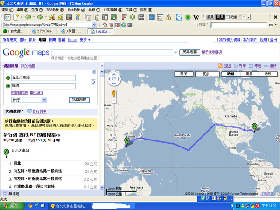This screenshot has width=280, height=210.
Task: Open the 我的地圖 link
Action: (28, 66)
